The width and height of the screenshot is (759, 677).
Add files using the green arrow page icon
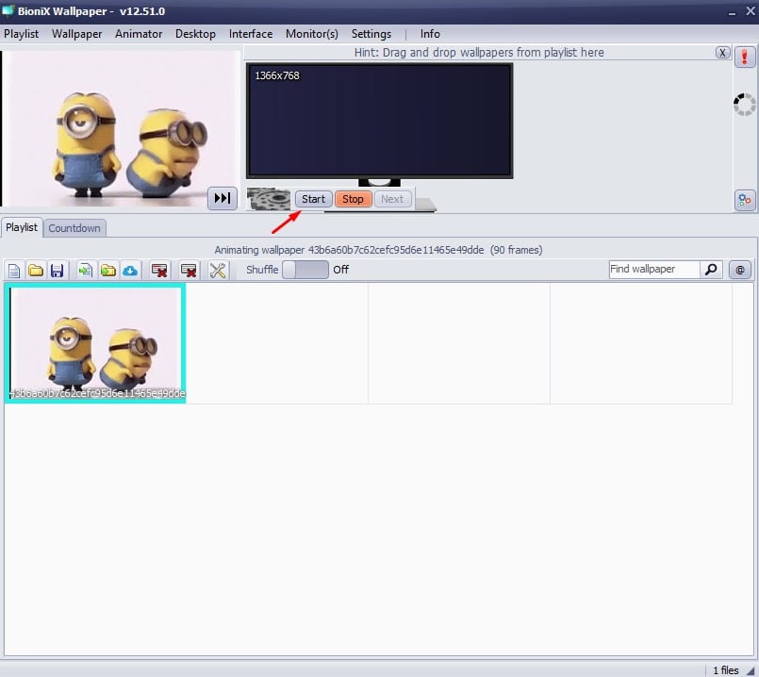(x=86, y=270)
